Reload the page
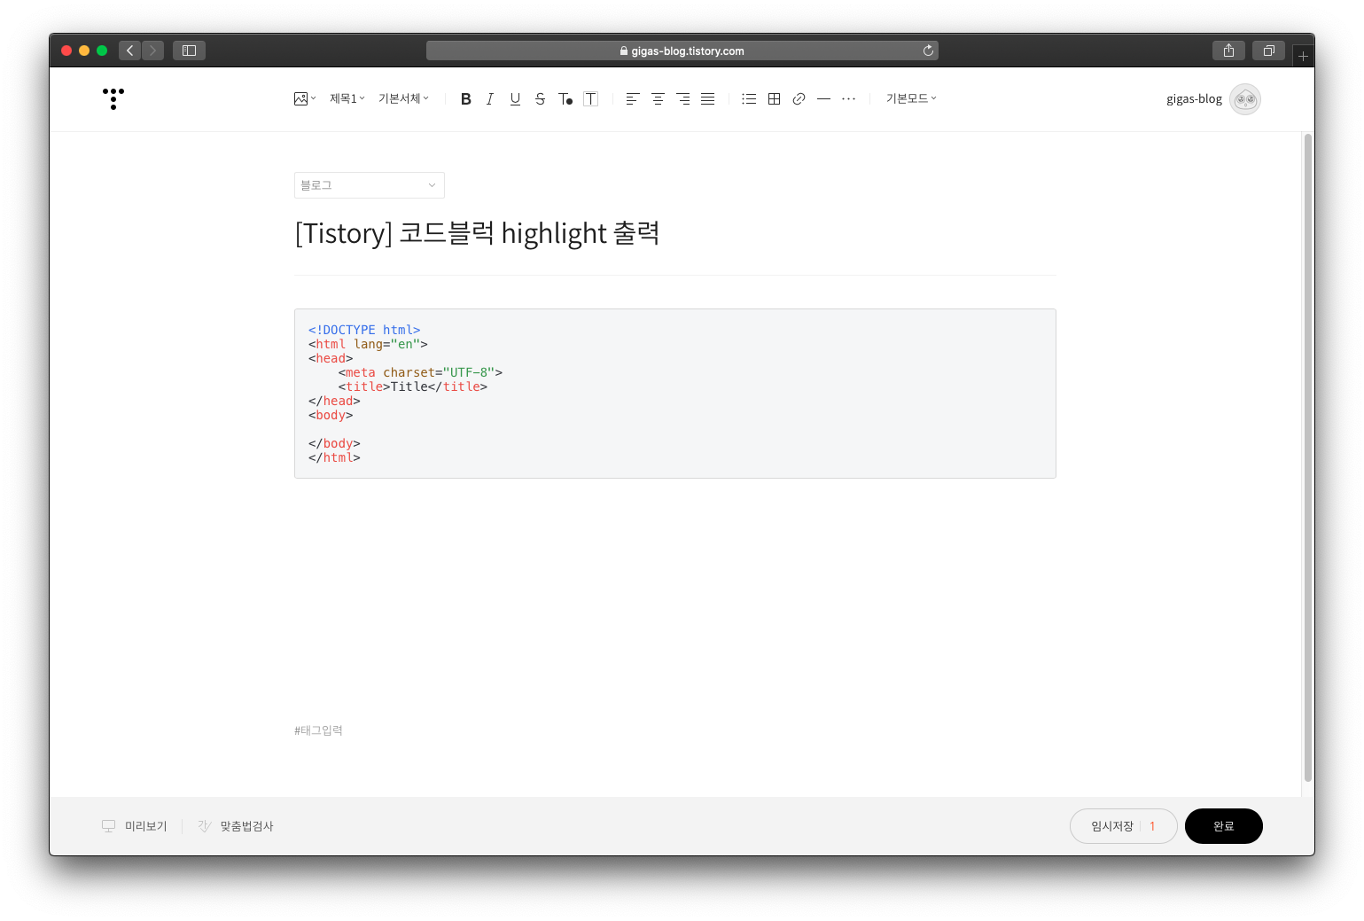Image resolution: width=1364 pixels, height=921 pixels. point(928,51)
